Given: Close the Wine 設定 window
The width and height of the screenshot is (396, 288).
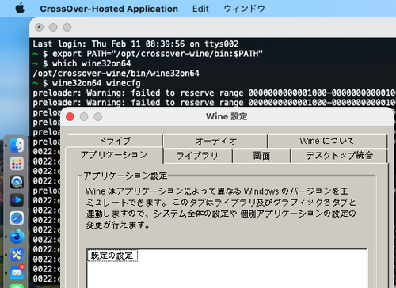Looking at the screenshot, I should [x=70, y=116].
